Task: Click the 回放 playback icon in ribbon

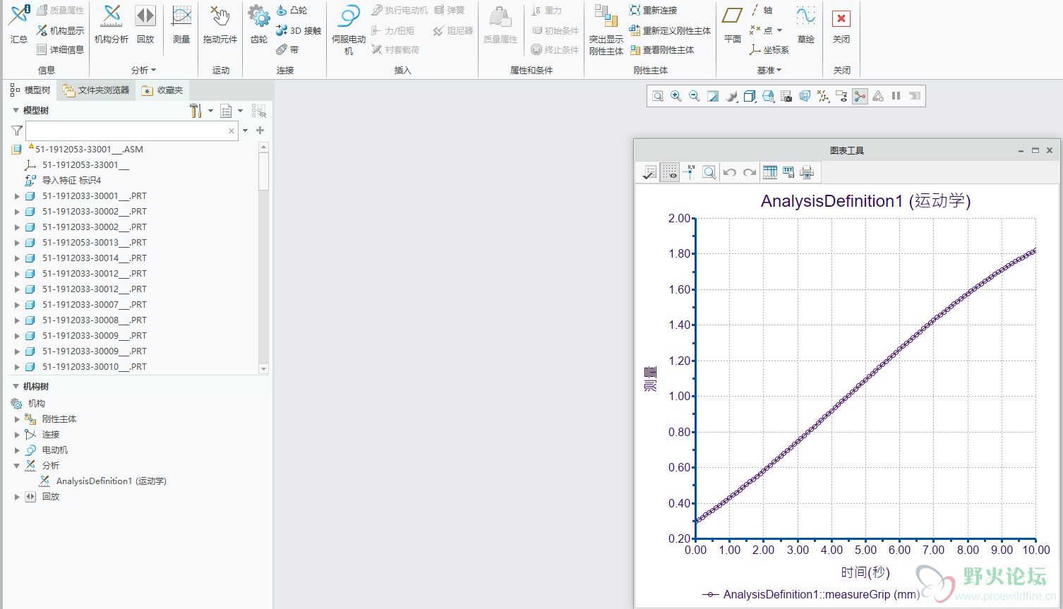Action: click(x=145, y=24)
